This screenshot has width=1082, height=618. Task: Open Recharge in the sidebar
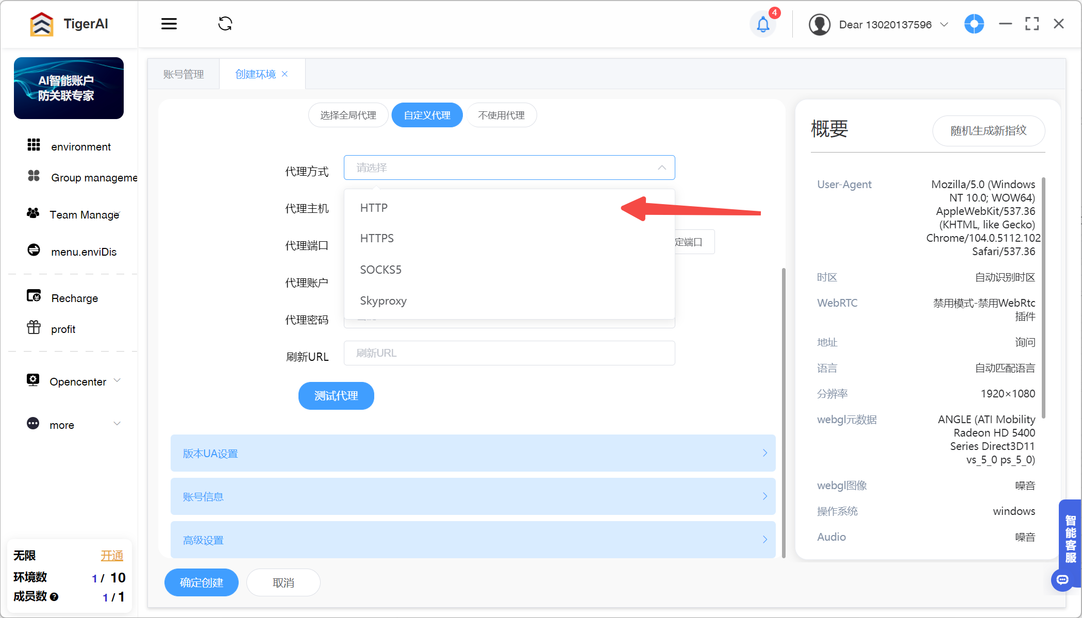[75, 298]
